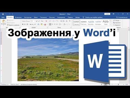130x98 pixels.
Task: Align text right
Action: [55, 24]
